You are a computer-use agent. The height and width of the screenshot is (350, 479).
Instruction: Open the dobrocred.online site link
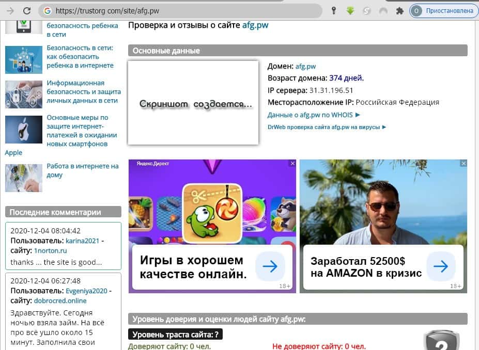60,300
